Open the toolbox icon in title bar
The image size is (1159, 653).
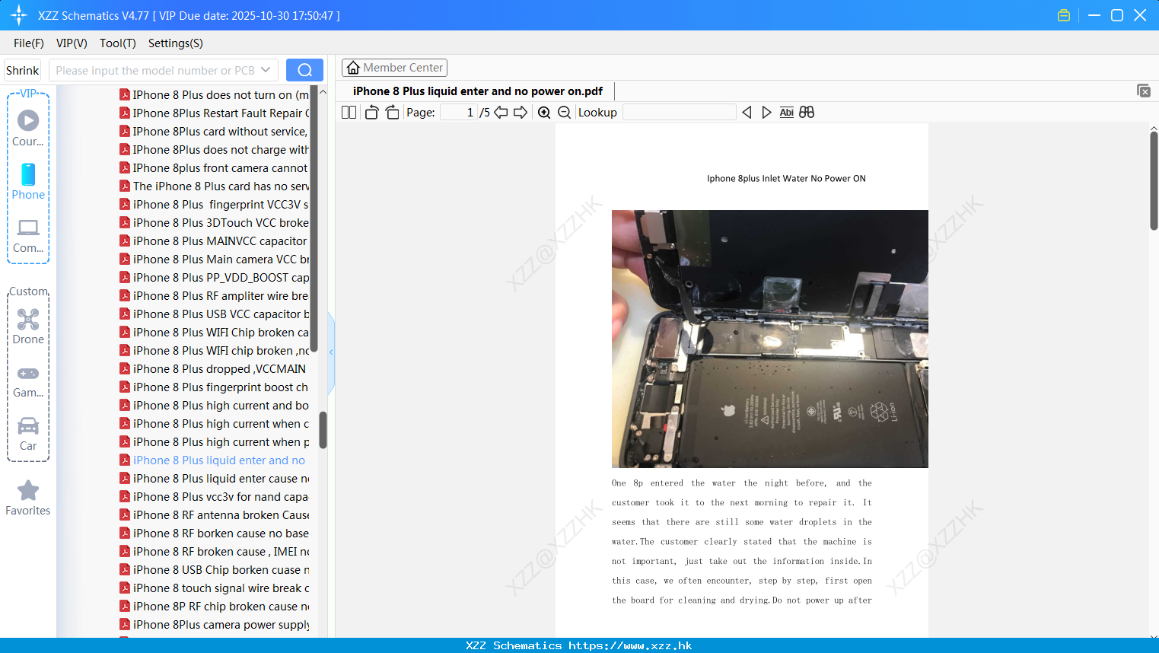[1064, 15]
